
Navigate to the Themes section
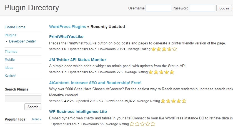tap(11, 52)
